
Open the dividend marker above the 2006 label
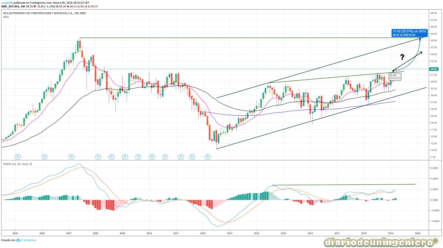tap(44, 157)
